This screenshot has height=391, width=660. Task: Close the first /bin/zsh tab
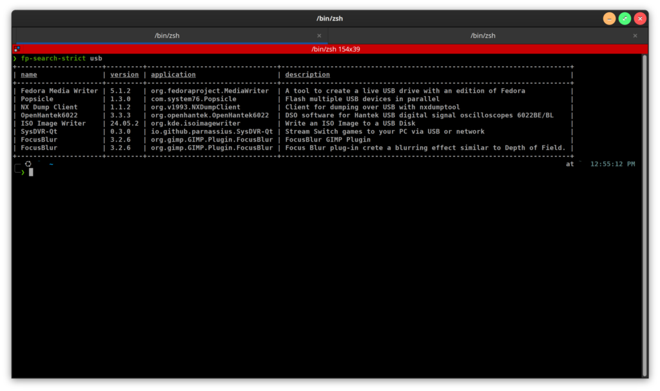click(319, 36)
